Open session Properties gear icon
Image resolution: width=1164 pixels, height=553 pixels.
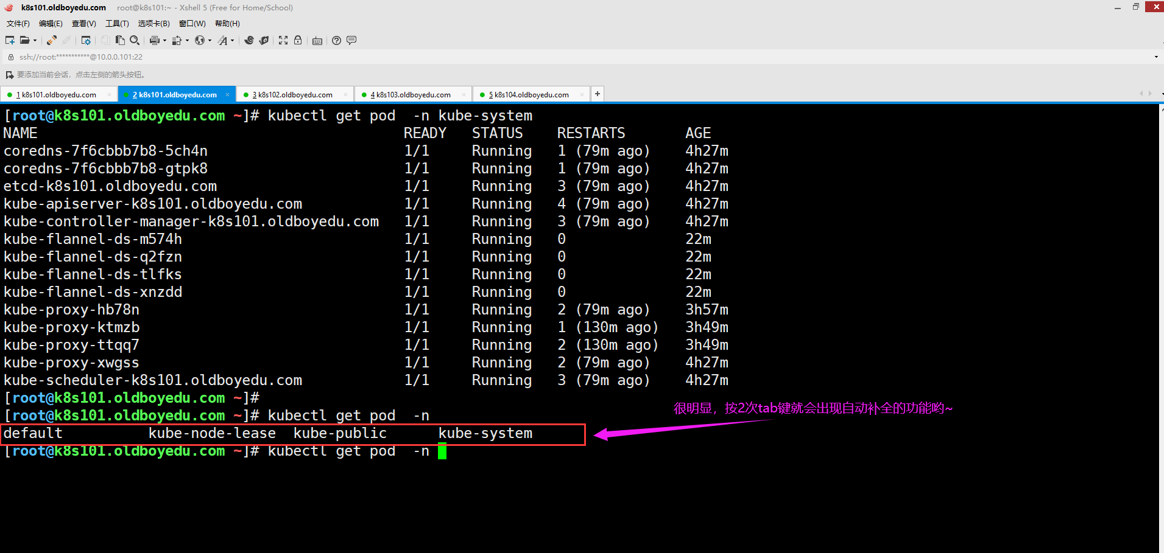pos(86,40)
